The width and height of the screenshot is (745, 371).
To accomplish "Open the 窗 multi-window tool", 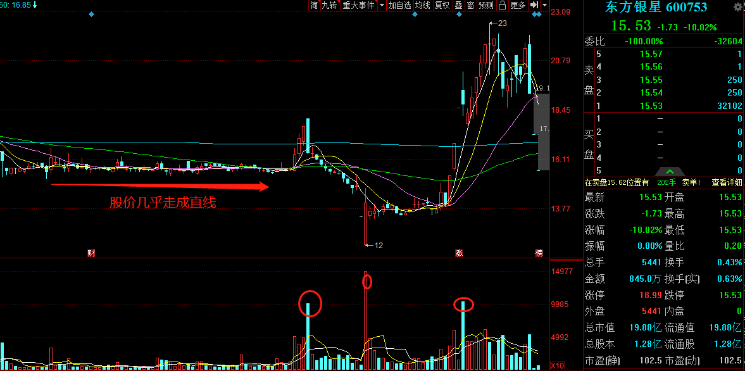I will click(470, 5).
